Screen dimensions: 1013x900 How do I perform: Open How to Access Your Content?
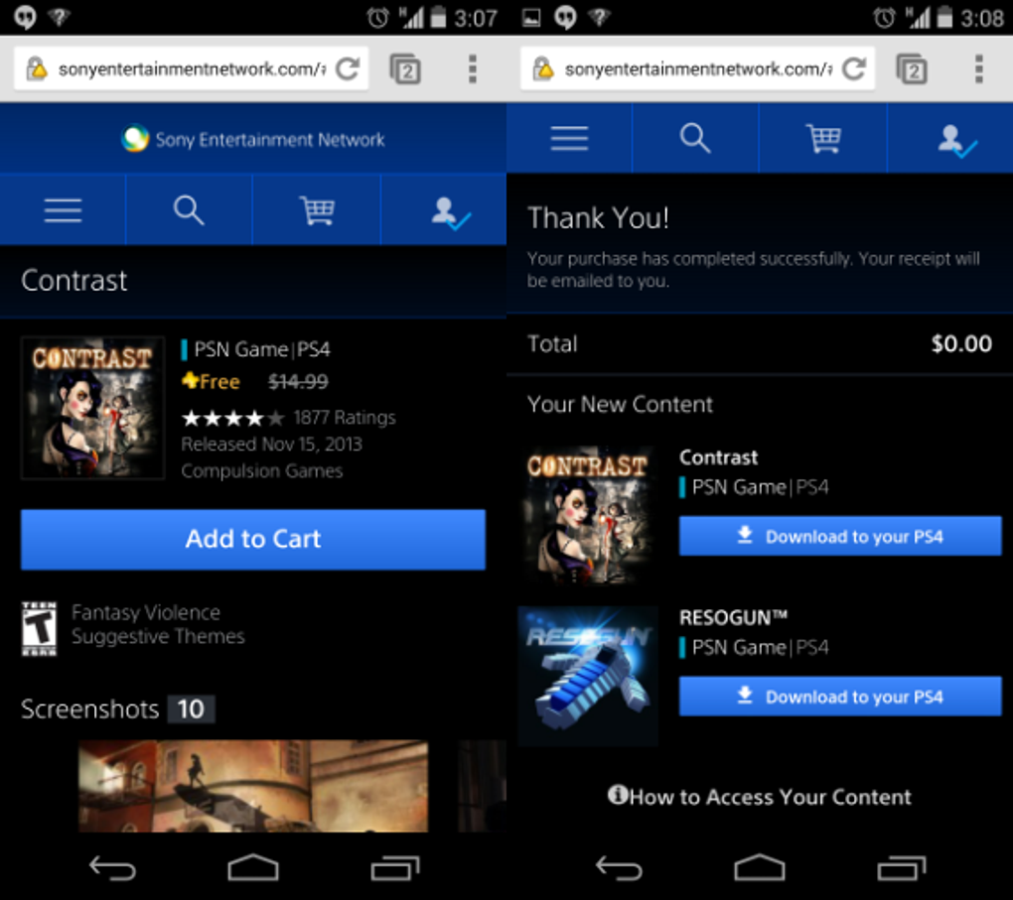[x=760, y=797]
